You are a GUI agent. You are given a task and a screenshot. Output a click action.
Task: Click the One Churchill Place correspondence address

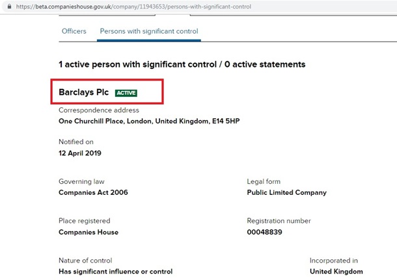[149, 121]
